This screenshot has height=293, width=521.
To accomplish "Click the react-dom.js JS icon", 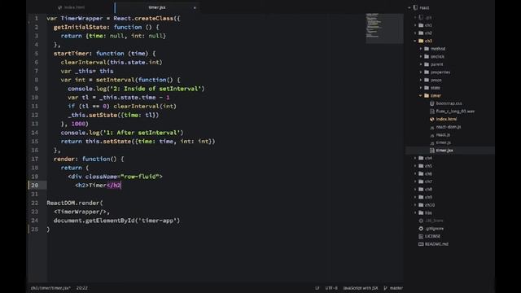I will [432, 127].
